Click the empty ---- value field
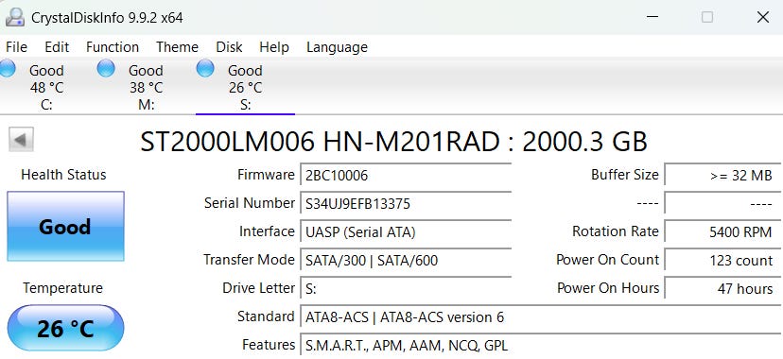The height and width of the screenshot is (359, 783). tap(722, 204)
